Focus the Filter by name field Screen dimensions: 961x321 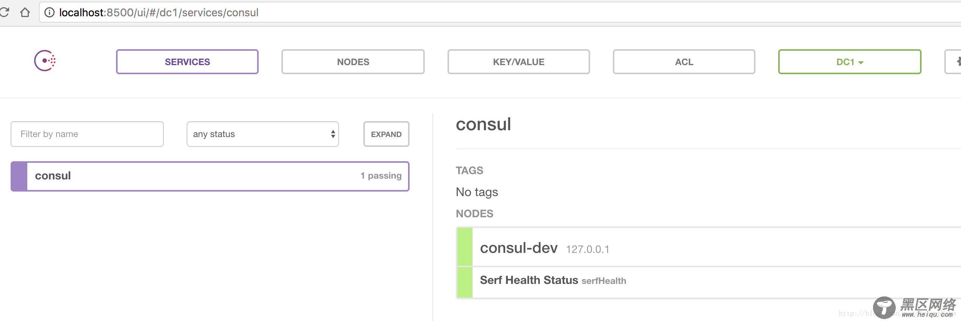(x=87, y=134)
